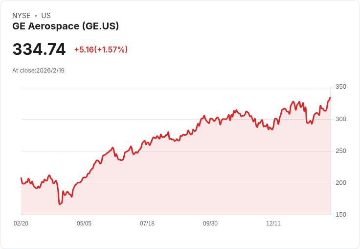Screen dimensions: 360x249
Task: Click the 300 price axis label
Action: [x=341, y=119]
